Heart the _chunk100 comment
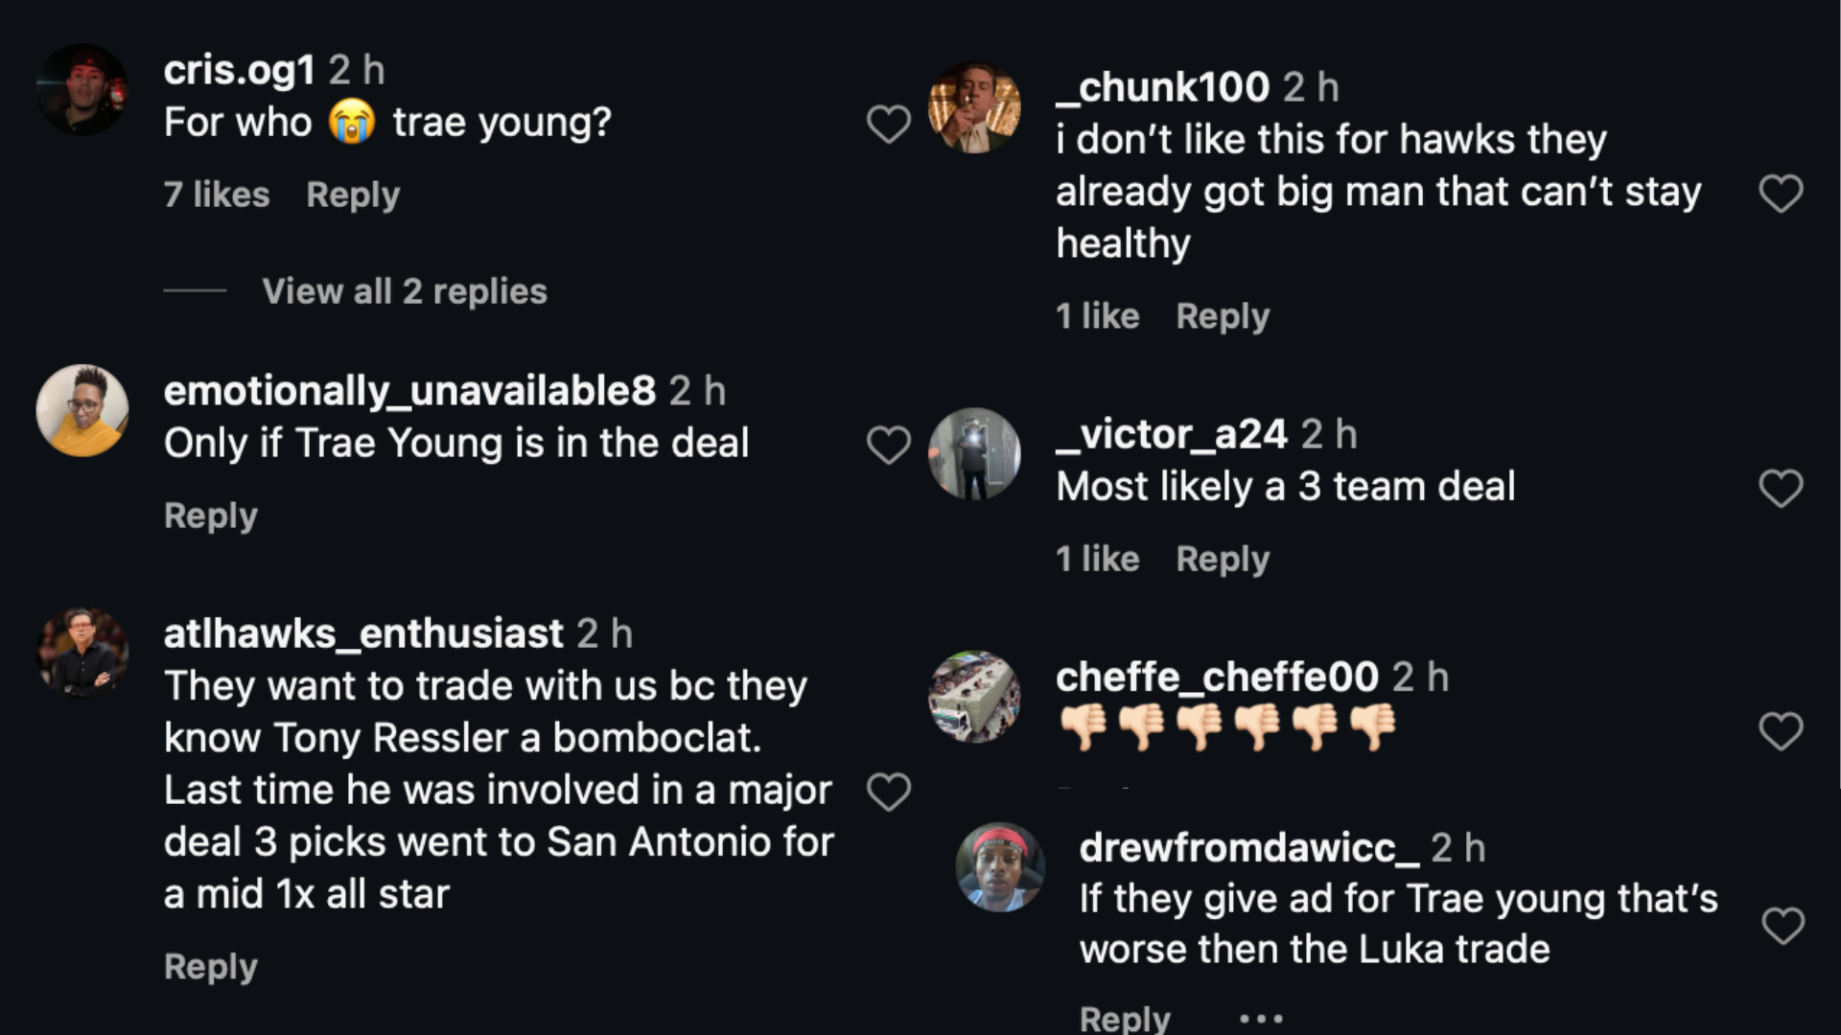The image size is (1841, 1035). pos(1781,194)
